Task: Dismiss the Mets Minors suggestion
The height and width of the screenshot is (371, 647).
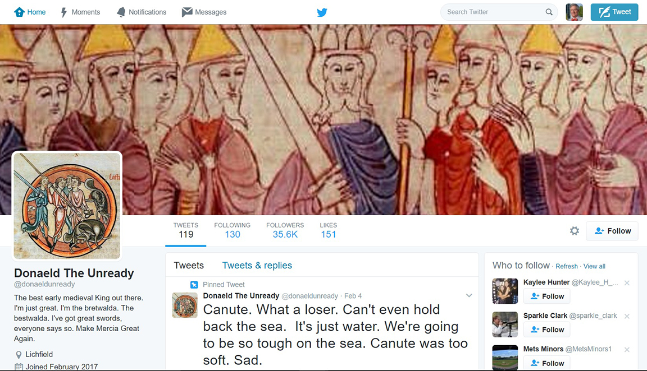Action: (x=627, y=350)
